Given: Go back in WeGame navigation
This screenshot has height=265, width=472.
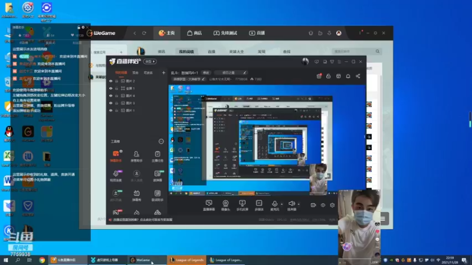Looking at the screenshot, I should point(135,33).
